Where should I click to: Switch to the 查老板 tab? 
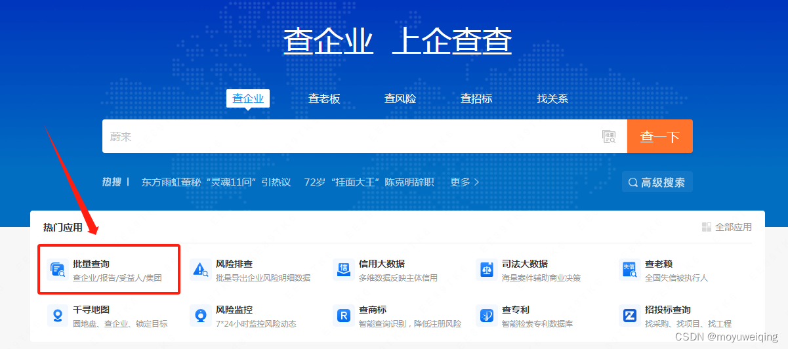click(324, 98)
